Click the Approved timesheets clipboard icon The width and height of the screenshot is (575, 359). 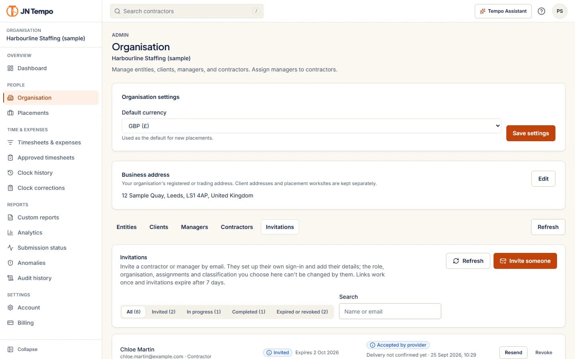click(x=10, y=158)
